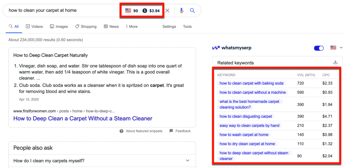Image resolution: width=345 pixels, height=168 pixels.
Task: Open the More search menu
Action: point(131,27)
